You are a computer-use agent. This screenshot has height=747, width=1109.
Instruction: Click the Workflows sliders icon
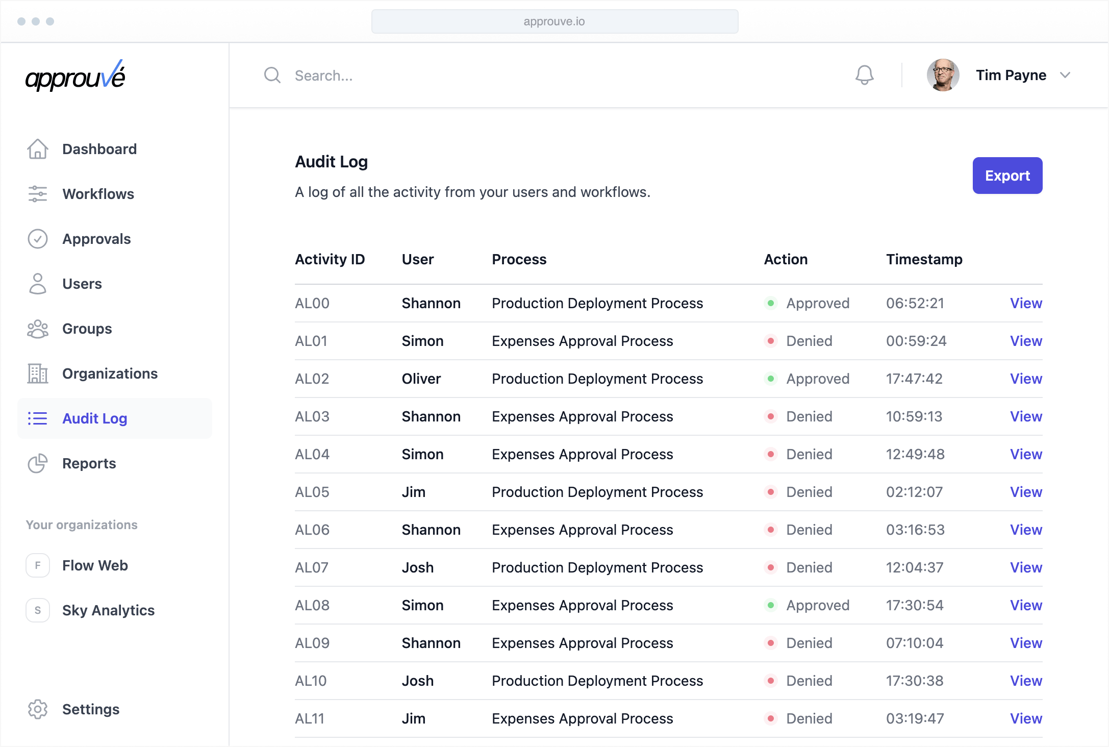point(38,194)
